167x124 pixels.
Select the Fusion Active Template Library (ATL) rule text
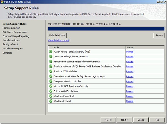click(72, 52)
